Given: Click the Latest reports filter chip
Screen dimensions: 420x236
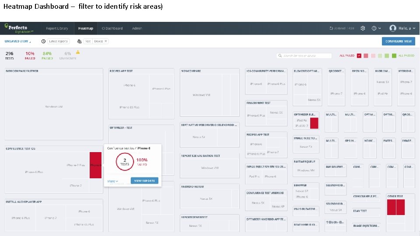Looking at the screenshot, I should (x=58, y=41).
